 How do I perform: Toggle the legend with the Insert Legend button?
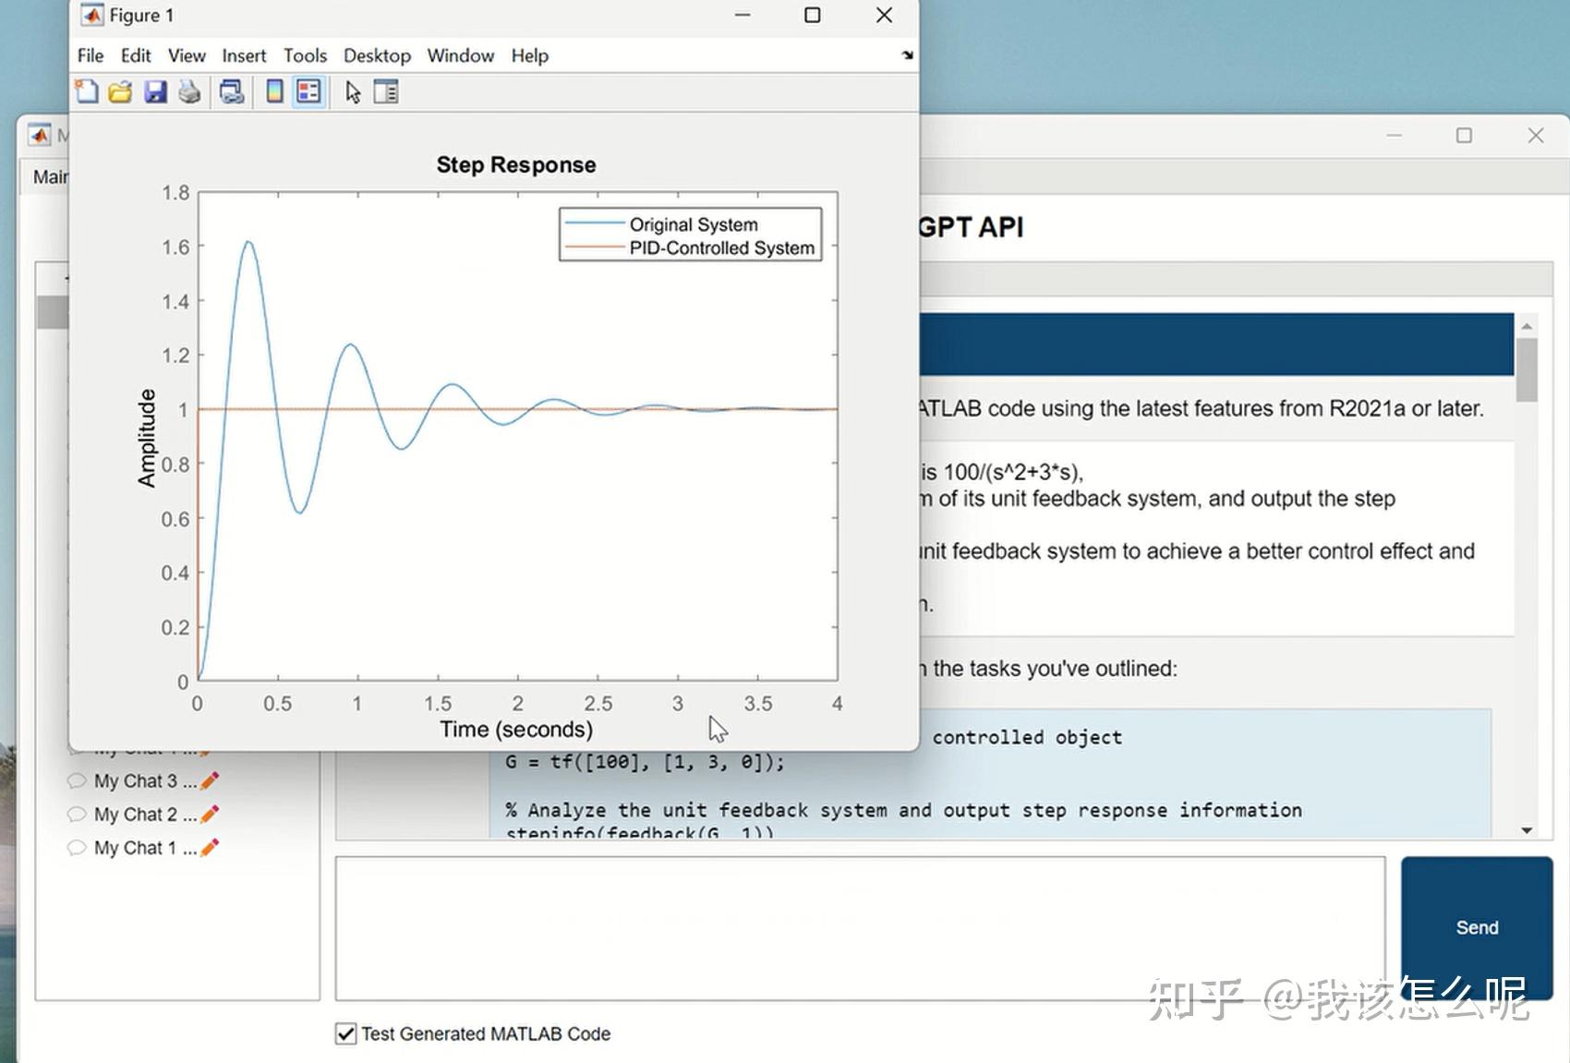coord(308,91)
